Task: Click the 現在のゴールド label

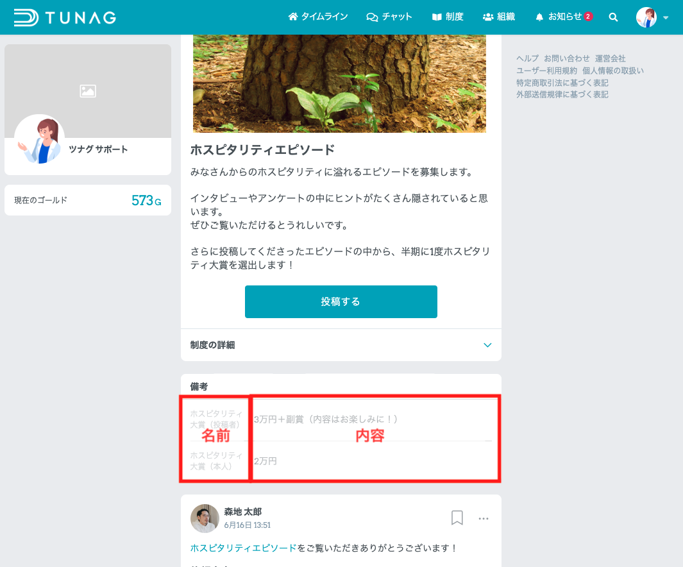Action: point(41,200)
